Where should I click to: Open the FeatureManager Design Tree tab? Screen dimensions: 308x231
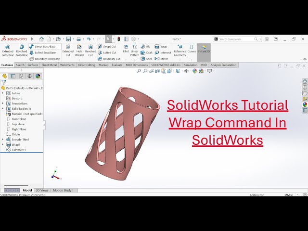(x=4, y=76)
